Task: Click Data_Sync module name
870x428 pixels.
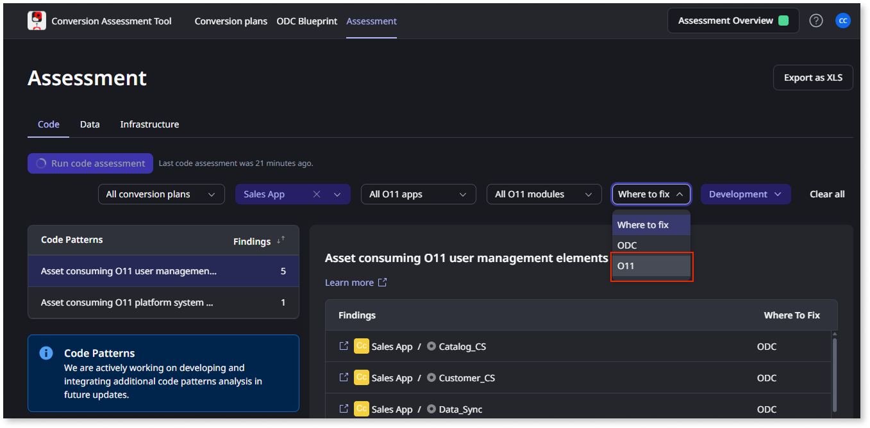Action: (x=460, y=409)
